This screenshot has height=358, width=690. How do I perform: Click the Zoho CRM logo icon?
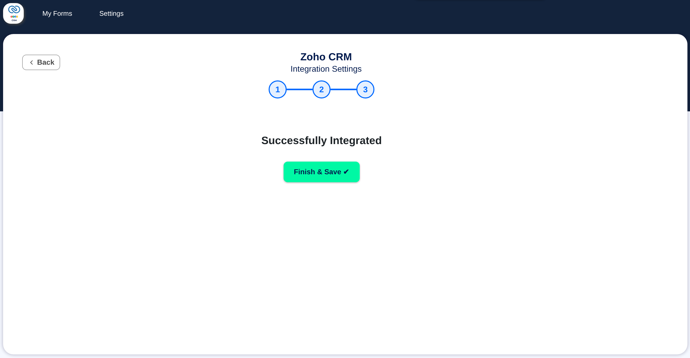[x=13, y=13]
